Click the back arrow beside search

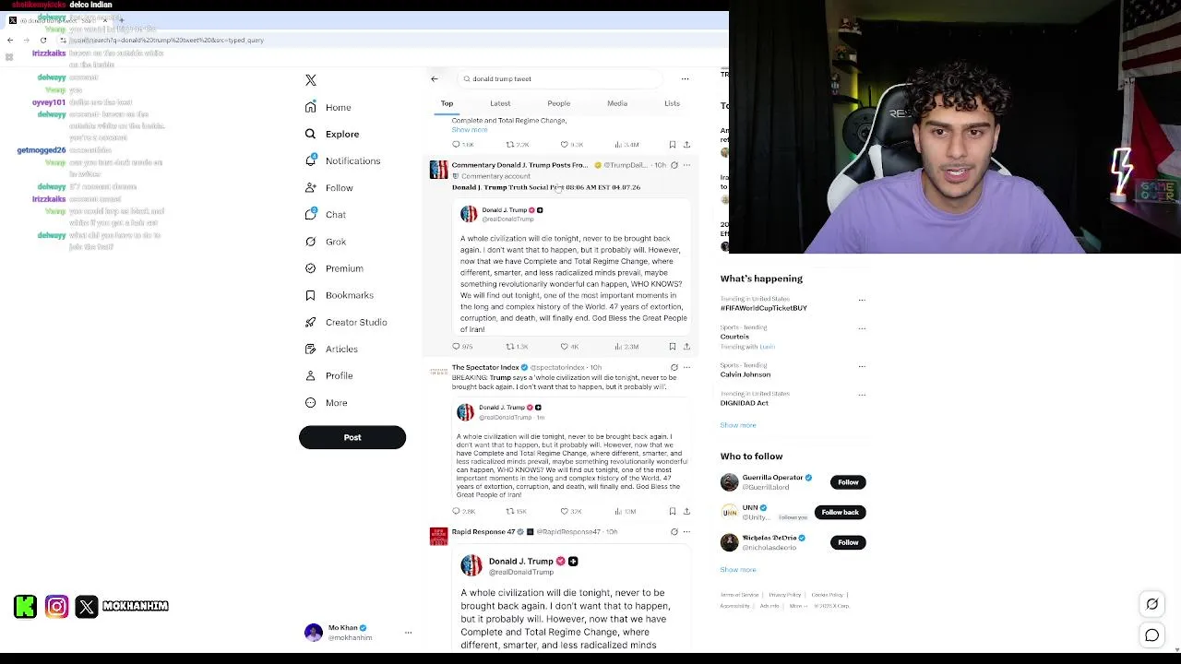tap(435, 78)
